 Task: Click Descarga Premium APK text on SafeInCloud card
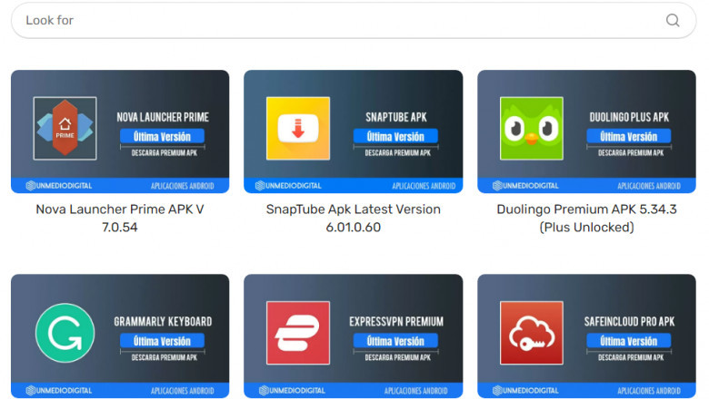(x=631, y=357)
